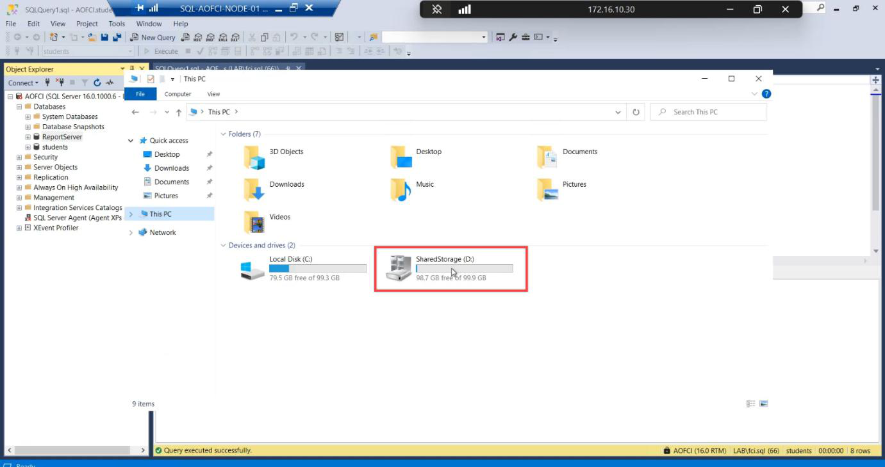The height and width of the screenshot is (467, 885).
Task: Select the Local Disk (C:) drive
Action: (x=303, y=269)
